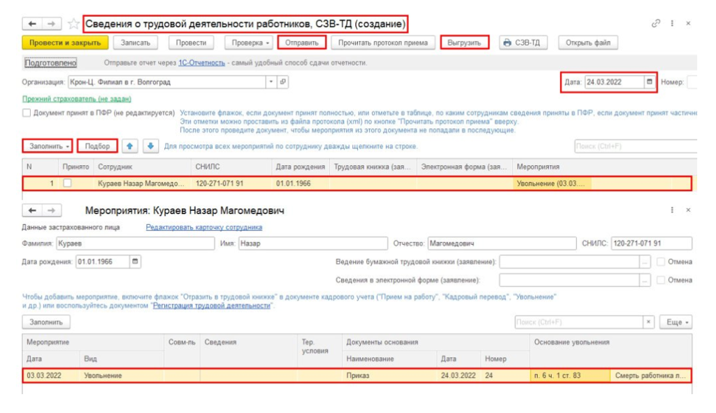
Task: Expand the Организация dropdown list
Action: pos(272,82)
